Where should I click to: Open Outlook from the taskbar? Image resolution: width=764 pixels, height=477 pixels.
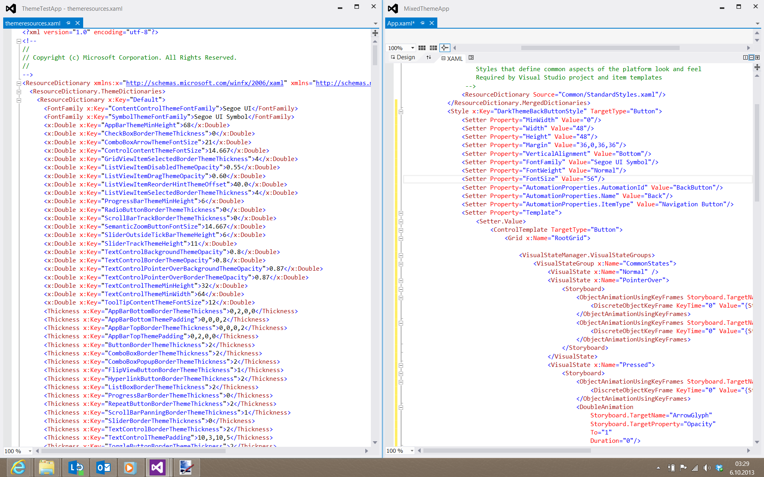103,467
